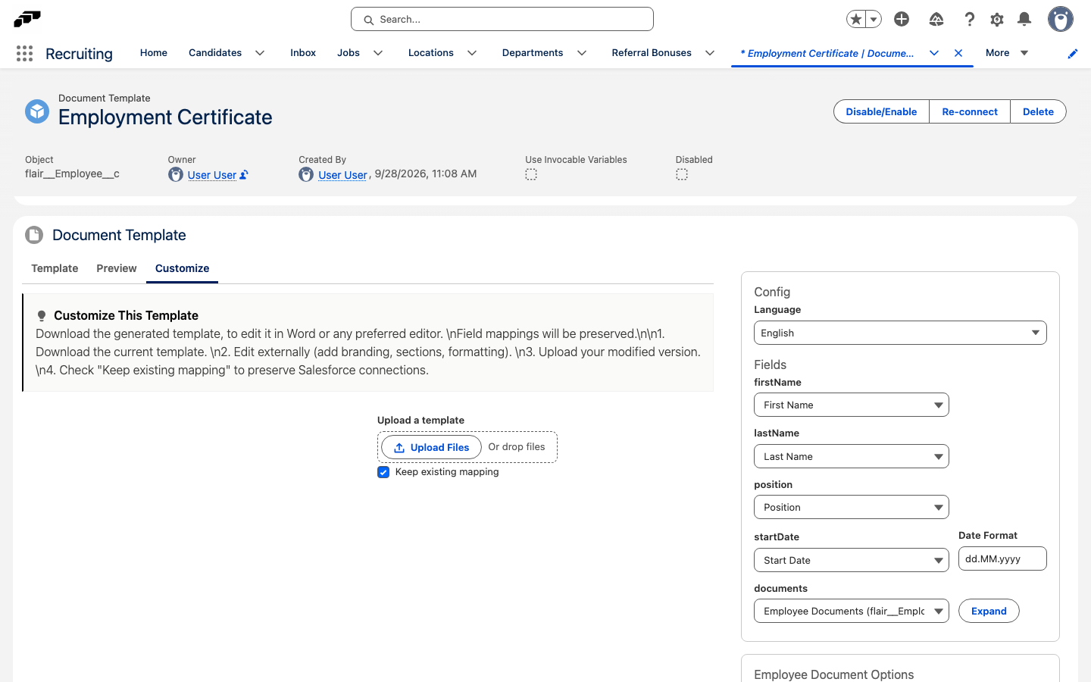Click the Created By avatar icon
The image size is (1091, 682).
tap(306, 174)
